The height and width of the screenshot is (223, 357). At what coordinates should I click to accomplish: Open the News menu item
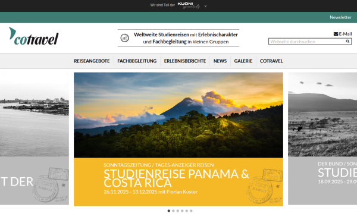220,61
